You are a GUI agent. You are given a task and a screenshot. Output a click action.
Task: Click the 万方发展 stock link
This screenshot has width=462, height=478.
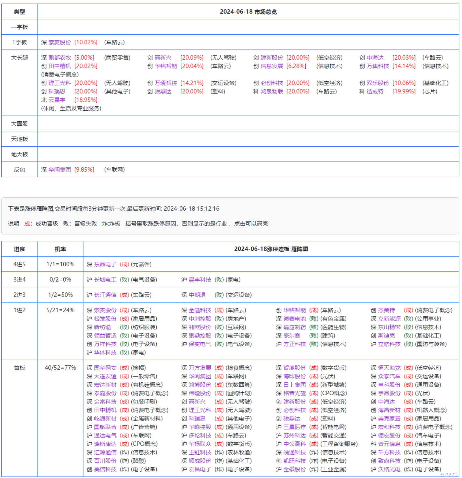(200, 368)
